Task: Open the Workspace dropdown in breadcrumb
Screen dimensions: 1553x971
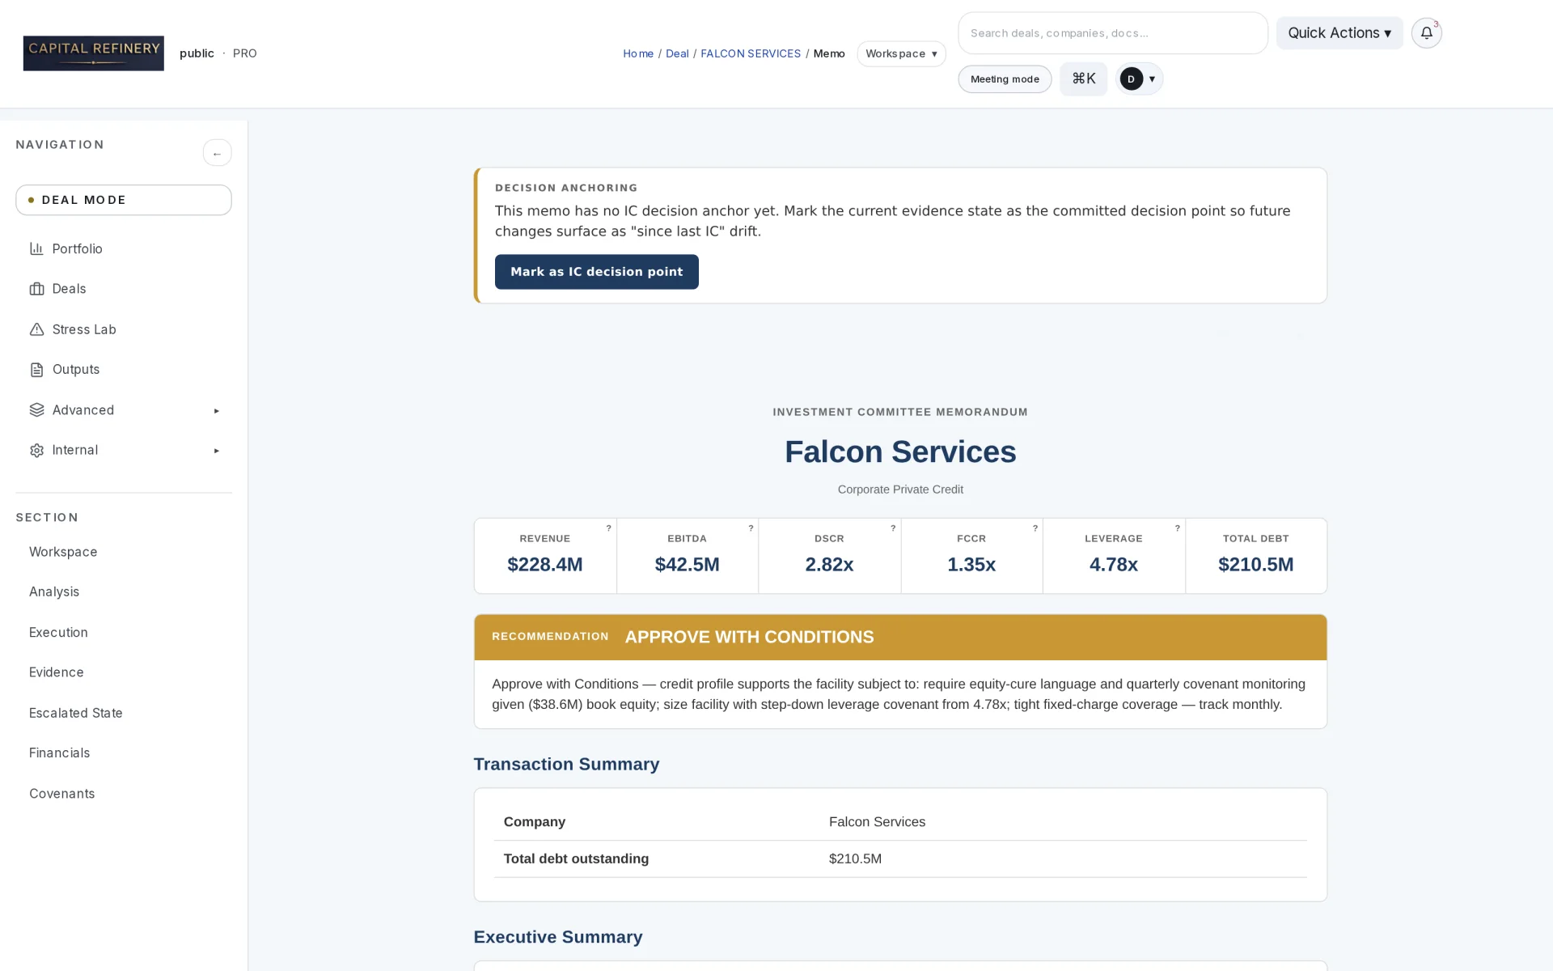Action: click(901, 53)
